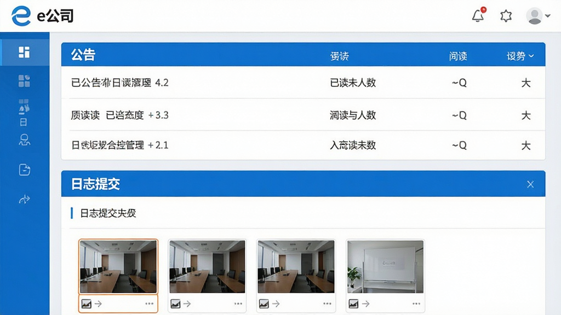Click the e公司 logo
561x315 pixels.
click(x=43, y=16)
